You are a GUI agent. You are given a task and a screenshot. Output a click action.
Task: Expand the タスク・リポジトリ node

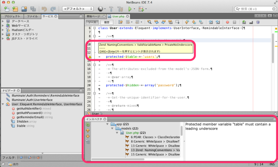click(x=3, y=34)
